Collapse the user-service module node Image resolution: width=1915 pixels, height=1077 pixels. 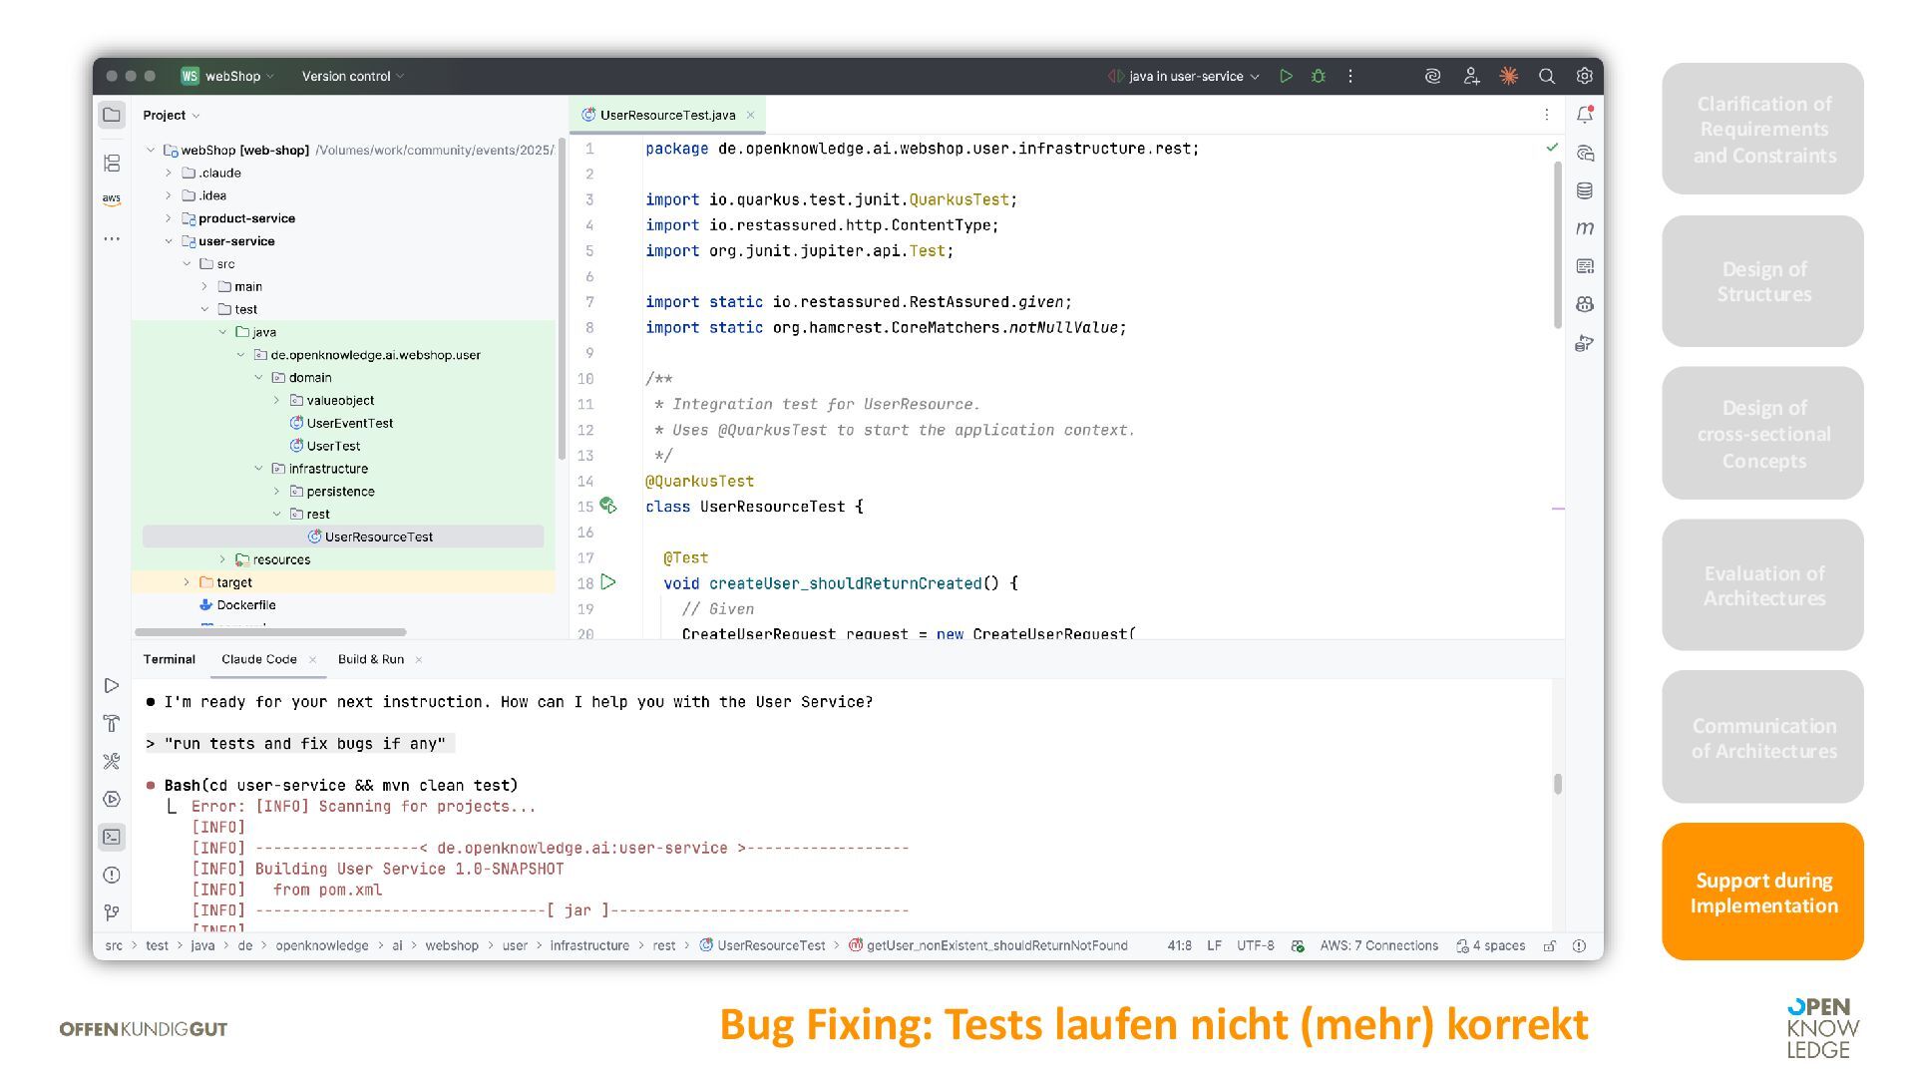(169, 241)
